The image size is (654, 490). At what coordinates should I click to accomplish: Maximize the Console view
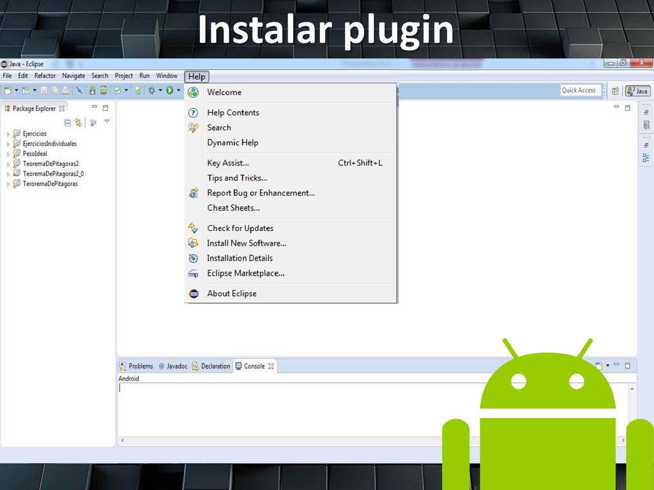coord(628,366)
